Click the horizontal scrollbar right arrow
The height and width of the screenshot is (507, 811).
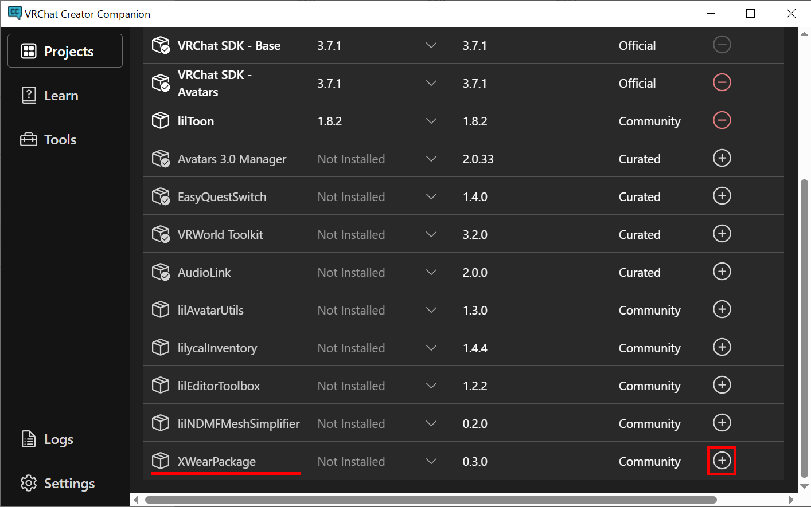[791, 500]
